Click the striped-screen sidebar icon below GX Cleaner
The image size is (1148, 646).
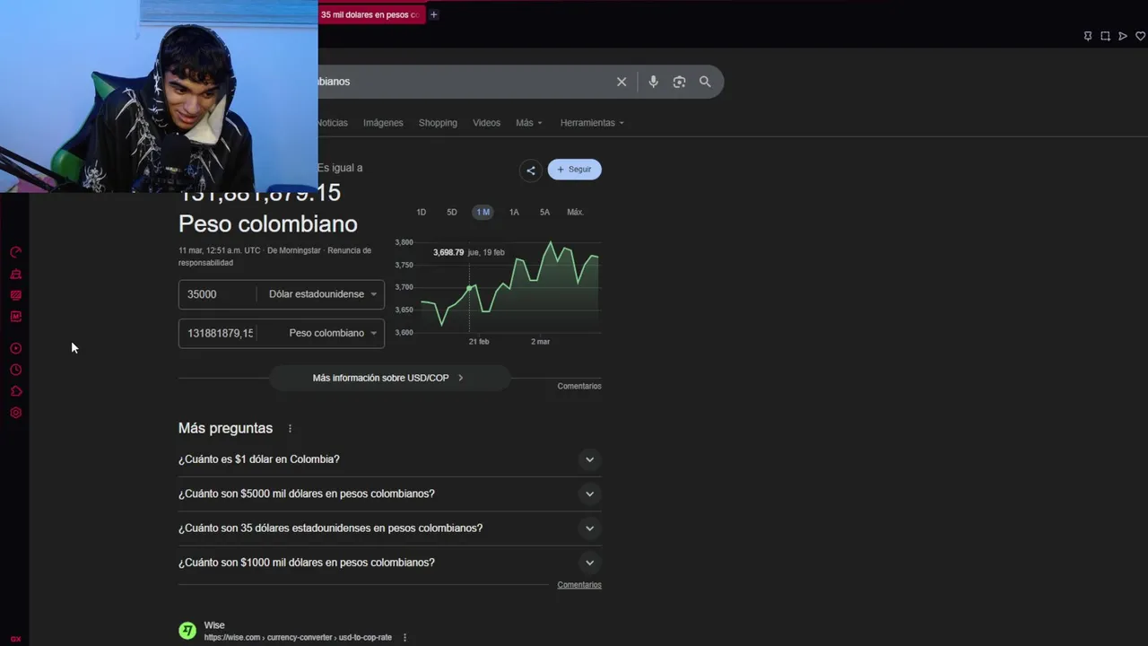click(15, 295)
